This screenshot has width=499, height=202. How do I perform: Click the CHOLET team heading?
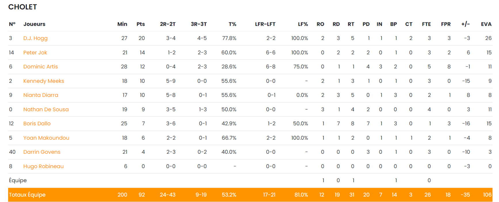(22, 7)
